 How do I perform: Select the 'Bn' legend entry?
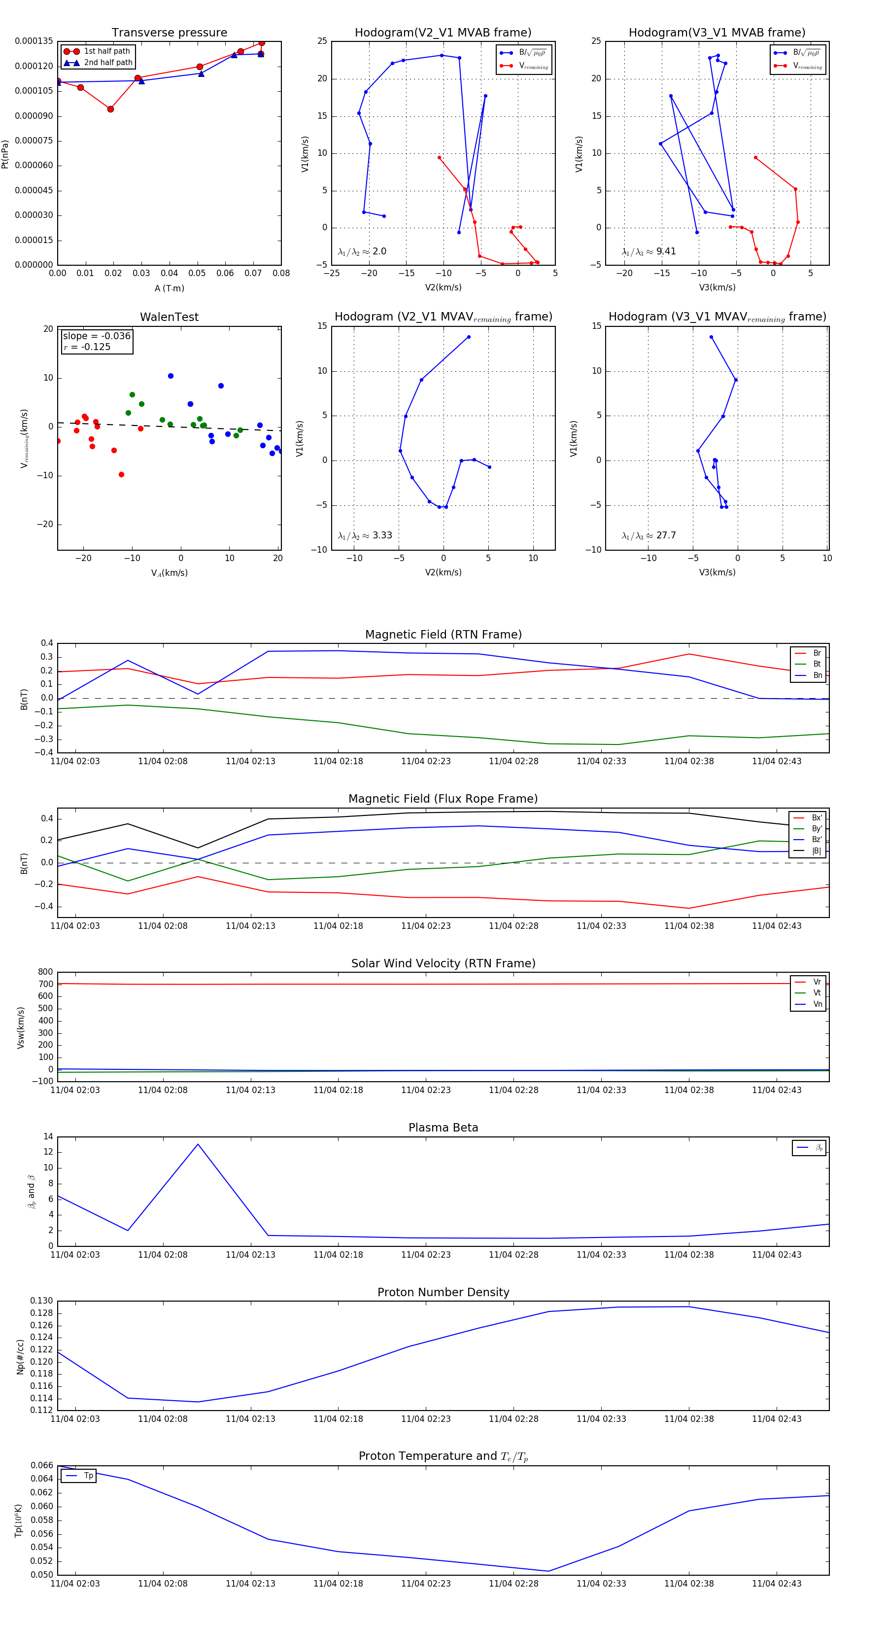click(808, 675)
